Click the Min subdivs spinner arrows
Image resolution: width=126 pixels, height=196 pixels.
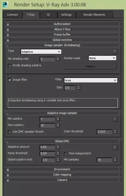(x=58, y=119)
